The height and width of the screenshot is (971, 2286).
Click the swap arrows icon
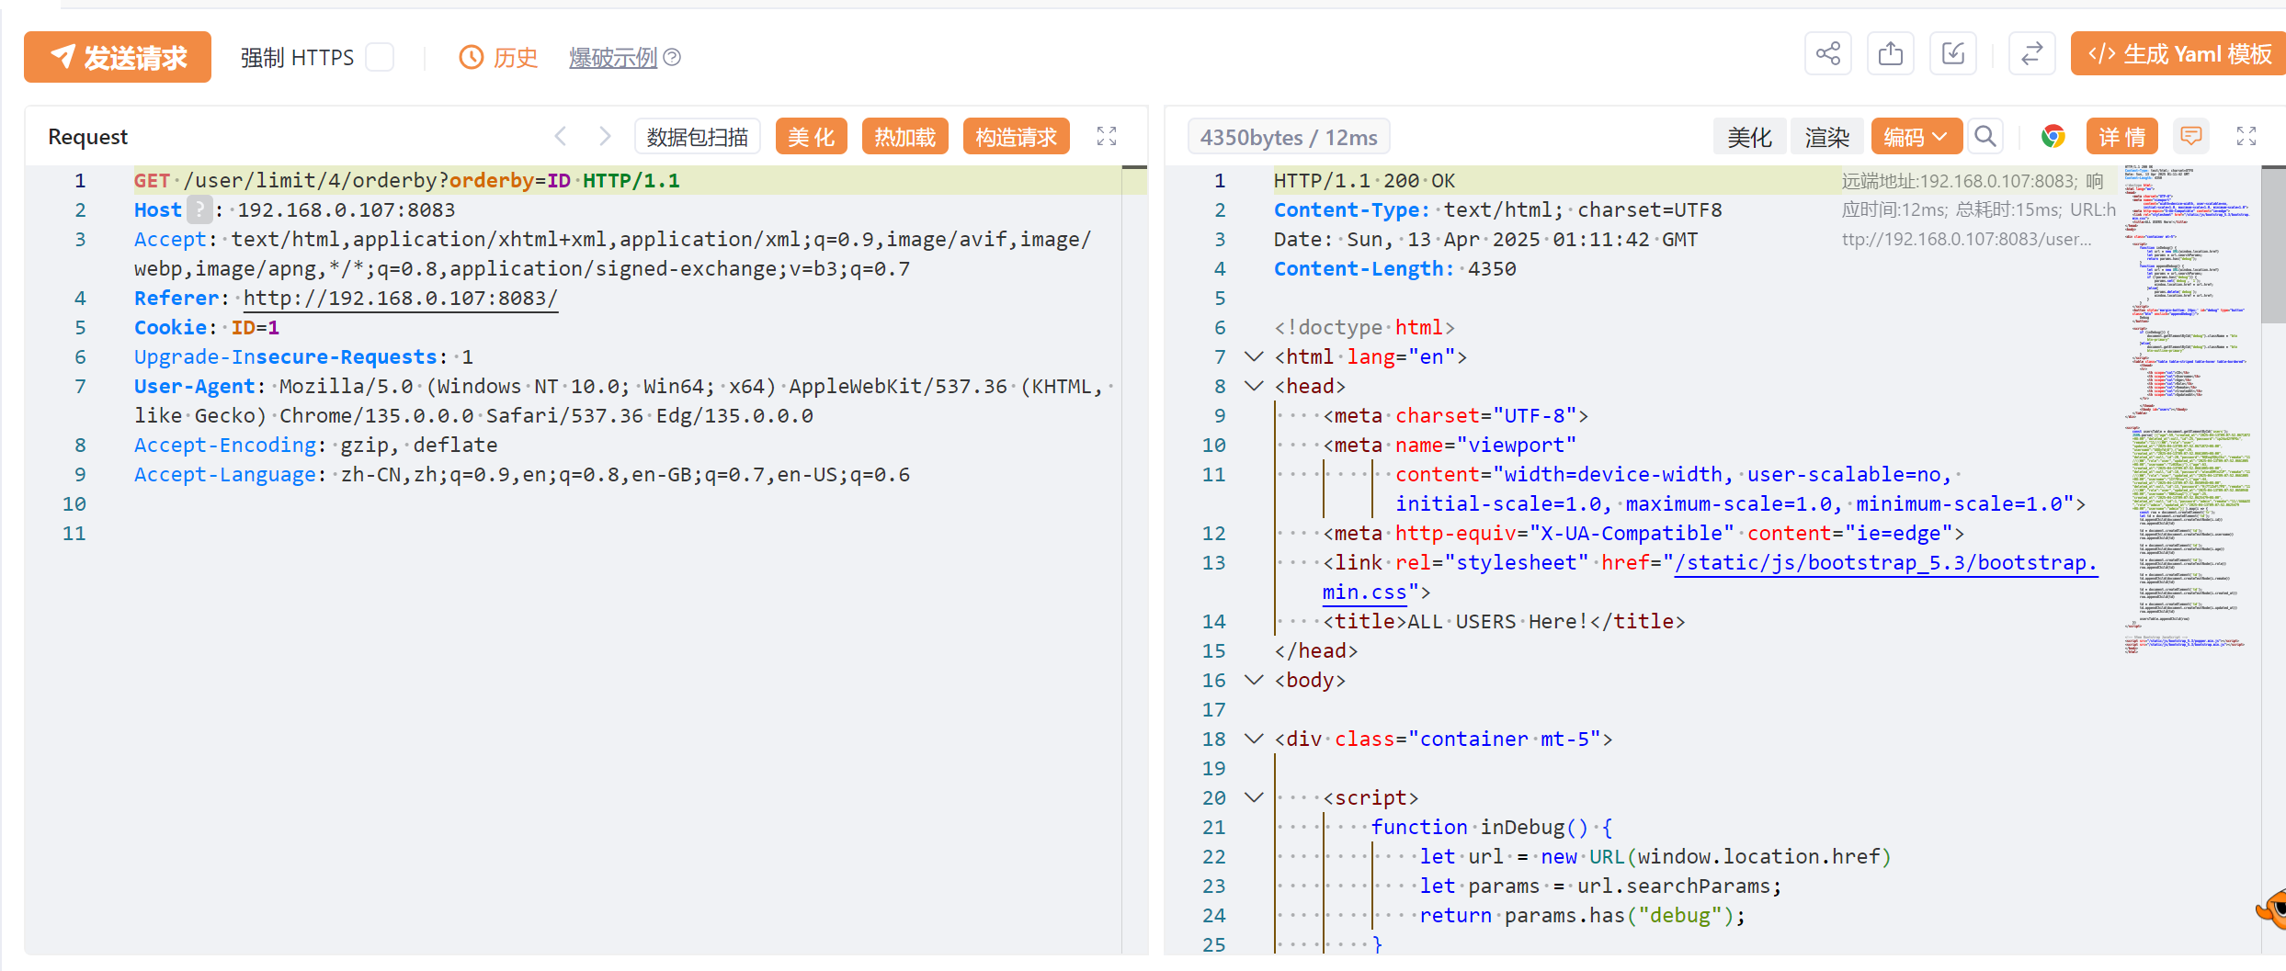pos(2031,54)
